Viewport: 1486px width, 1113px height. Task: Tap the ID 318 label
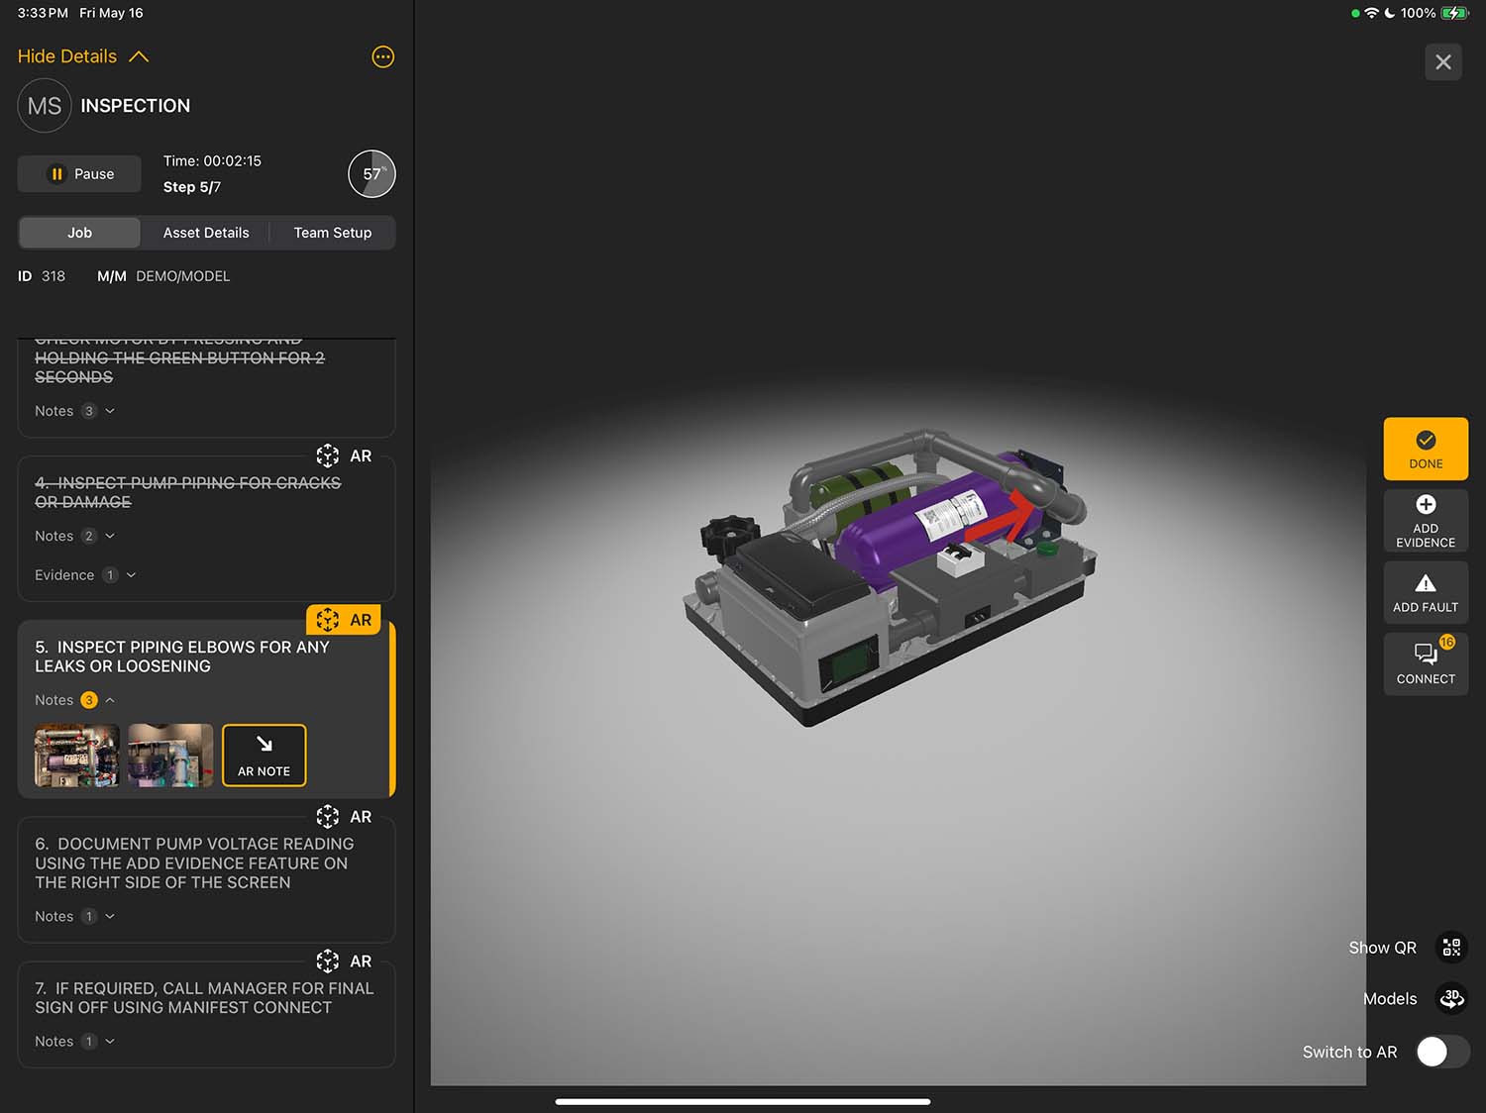[x=42, y=276]
